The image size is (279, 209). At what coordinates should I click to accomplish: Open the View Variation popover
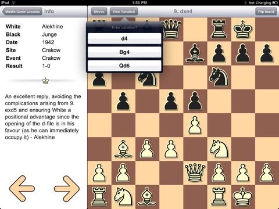[124, 12]
